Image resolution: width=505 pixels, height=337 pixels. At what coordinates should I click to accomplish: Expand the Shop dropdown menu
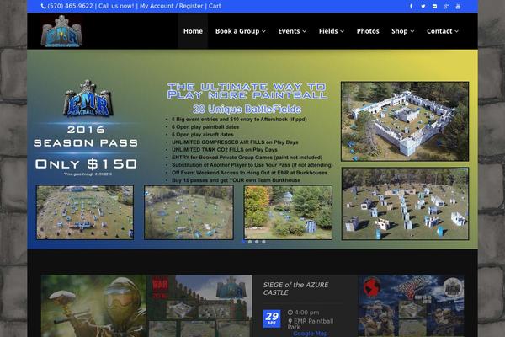tap(402, 31)
